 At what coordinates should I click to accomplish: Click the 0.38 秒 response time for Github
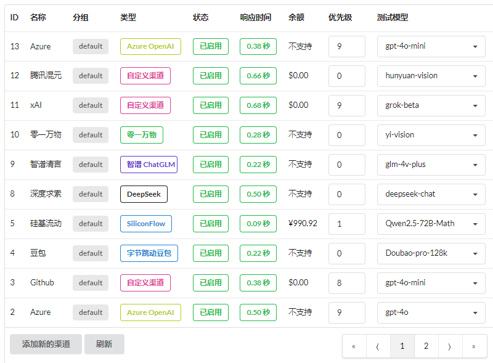[x=258, y=283]
